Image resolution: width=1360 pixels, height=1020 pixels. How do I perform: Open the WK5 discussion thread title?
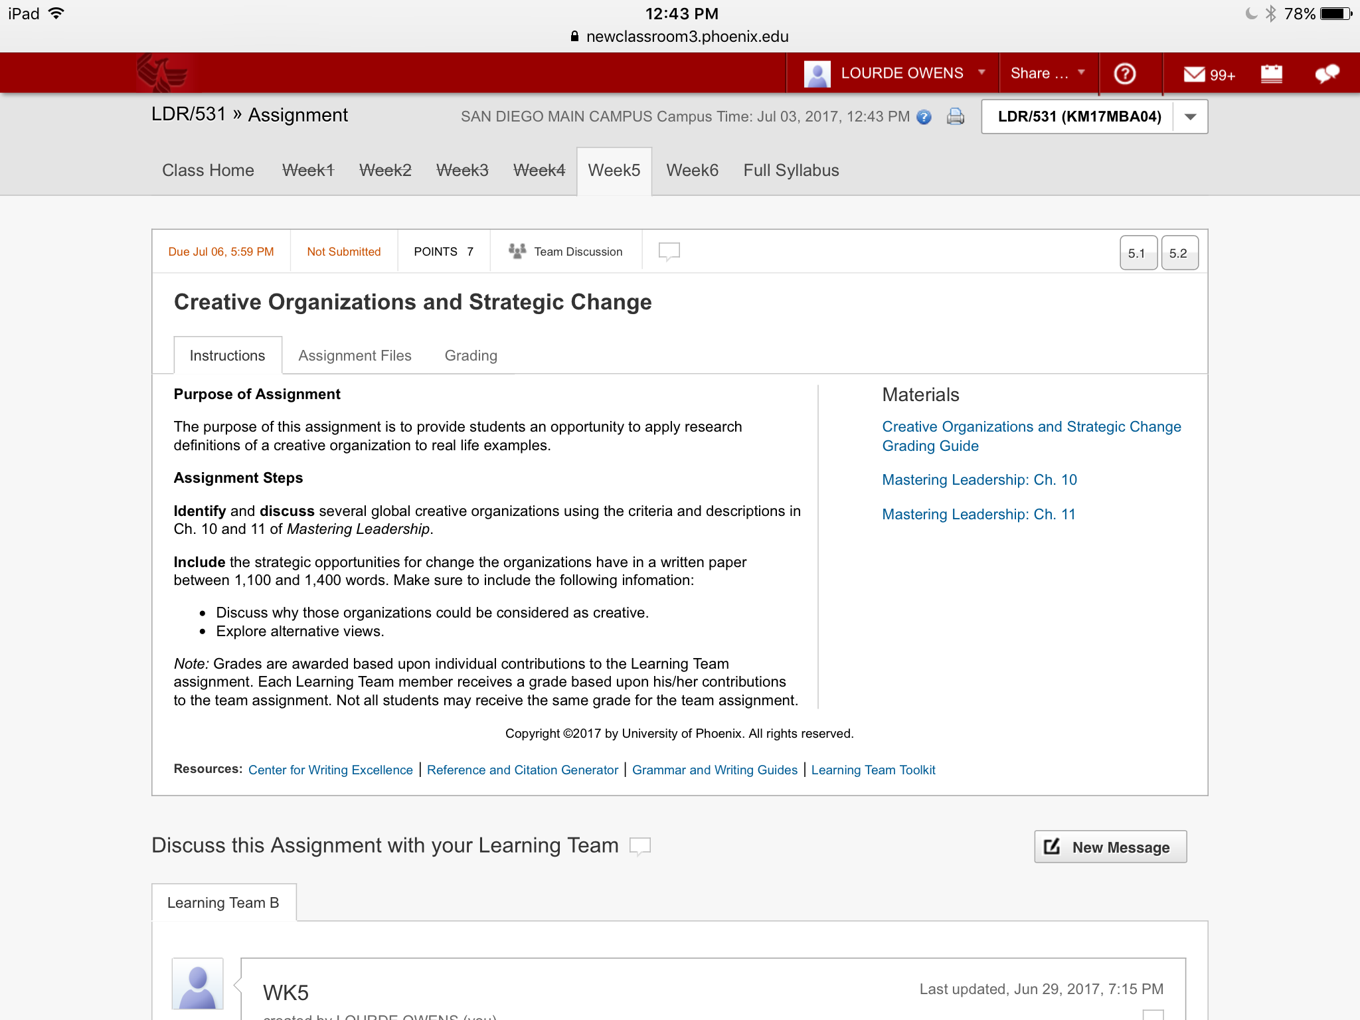point(286,993)
